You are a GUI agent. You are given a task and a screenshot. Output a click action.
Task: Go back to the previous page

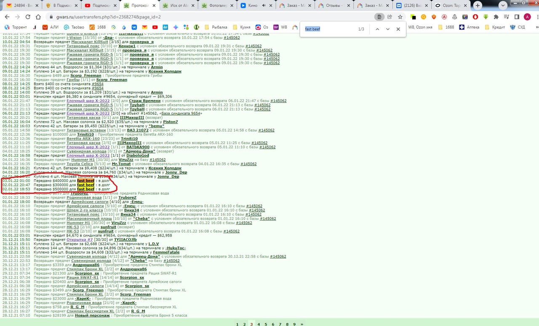(6, 17)
